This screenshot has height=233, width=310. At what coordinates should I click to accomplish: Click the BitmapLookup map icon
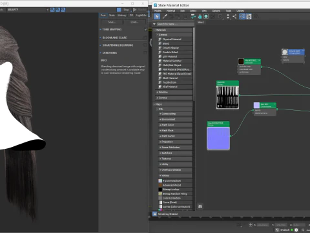coord(160,190)
